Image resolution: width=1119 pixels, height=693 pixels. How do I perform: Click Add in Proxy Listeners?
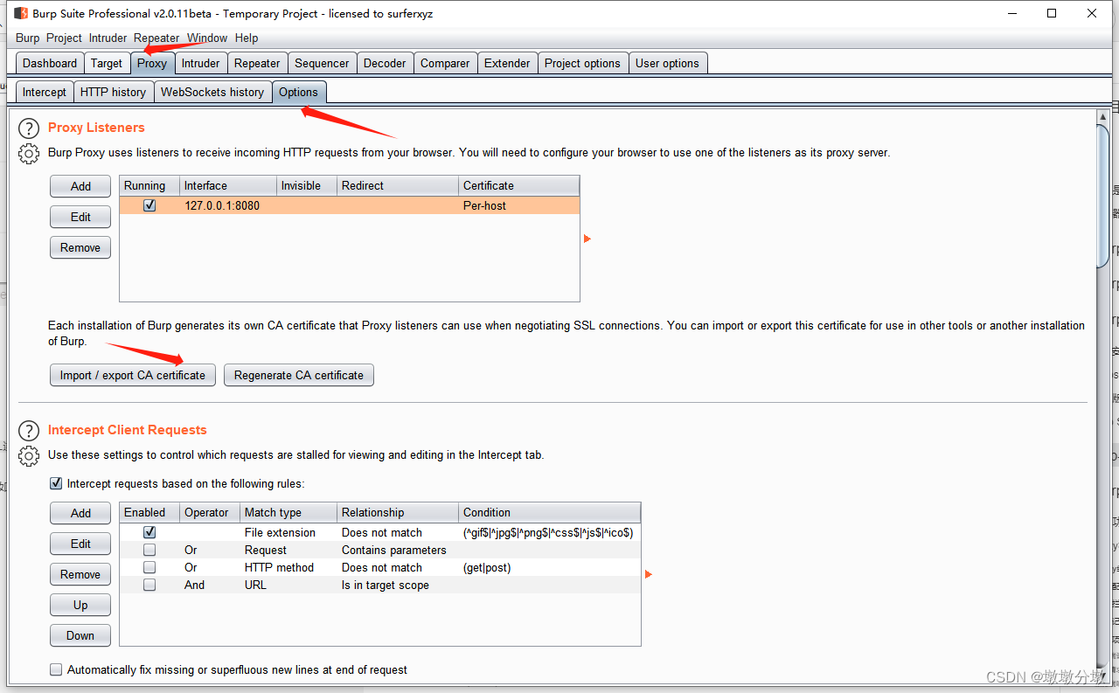80,186
